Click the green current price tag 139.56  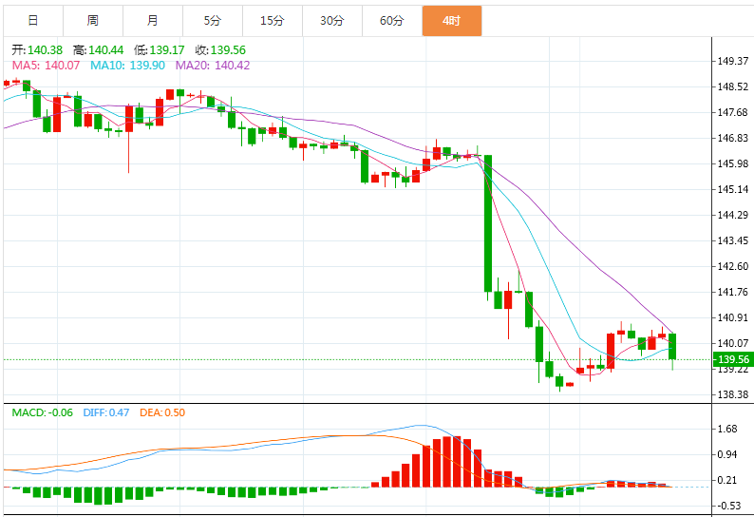(732, 359)
